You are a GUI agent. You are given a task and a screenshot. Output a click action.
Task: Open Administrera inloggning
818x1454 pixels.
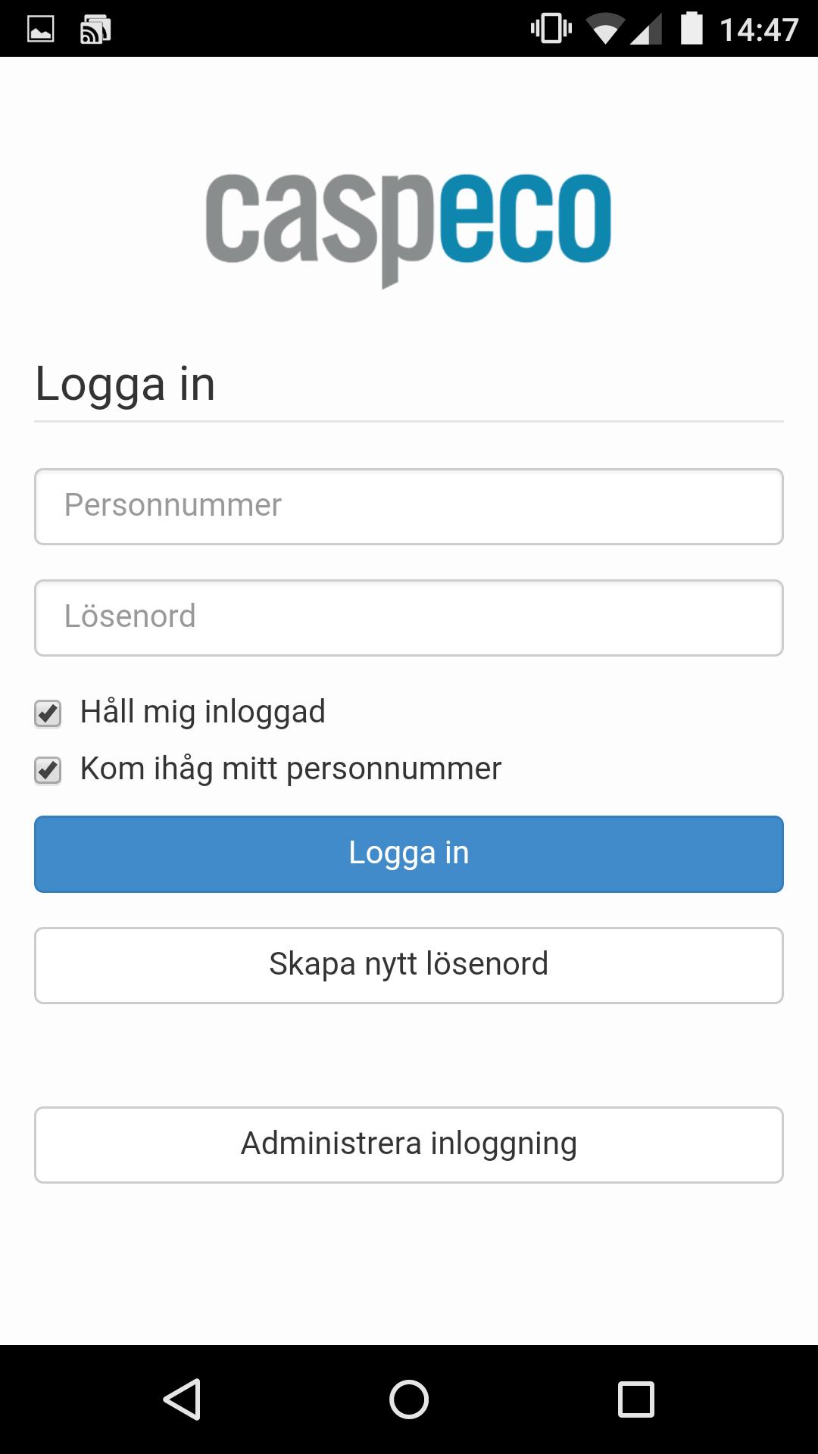pyautogui.click(x=409, y=1145)
